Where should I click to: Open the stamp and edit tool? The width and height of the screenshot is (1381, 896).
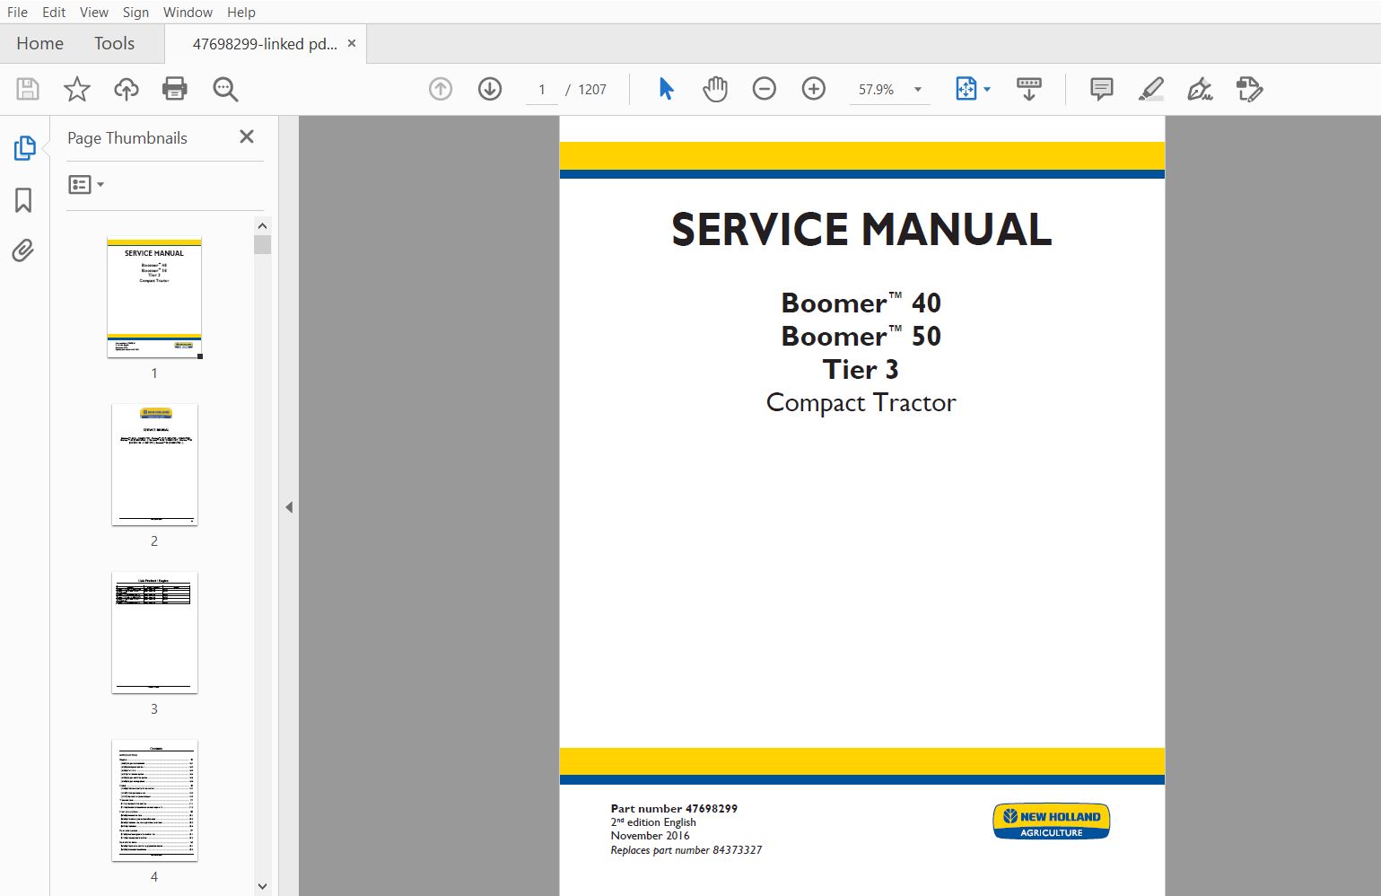(1250, 89)
